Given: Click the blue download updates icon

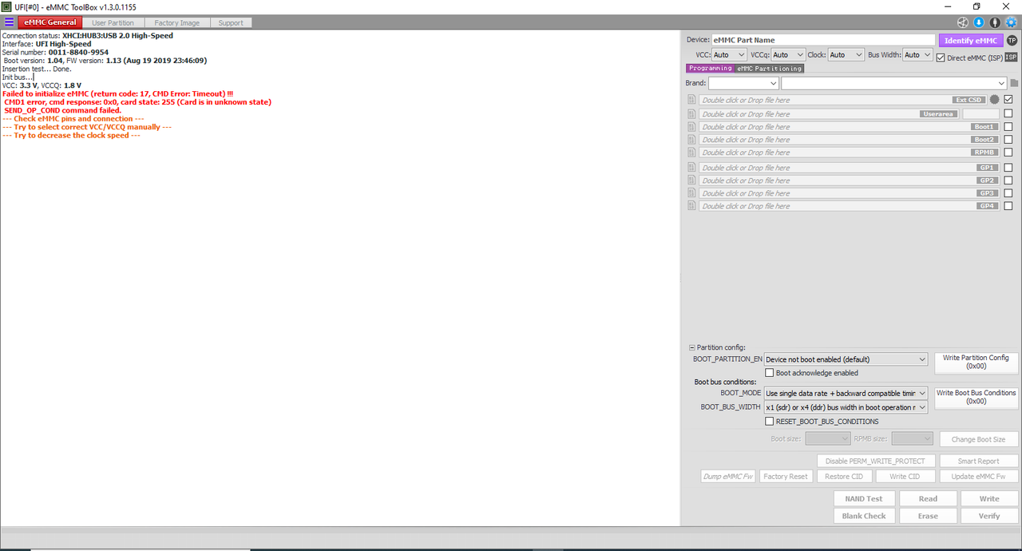Looking at the screenshot, I should pyautogui.click(x=978, y=22).
